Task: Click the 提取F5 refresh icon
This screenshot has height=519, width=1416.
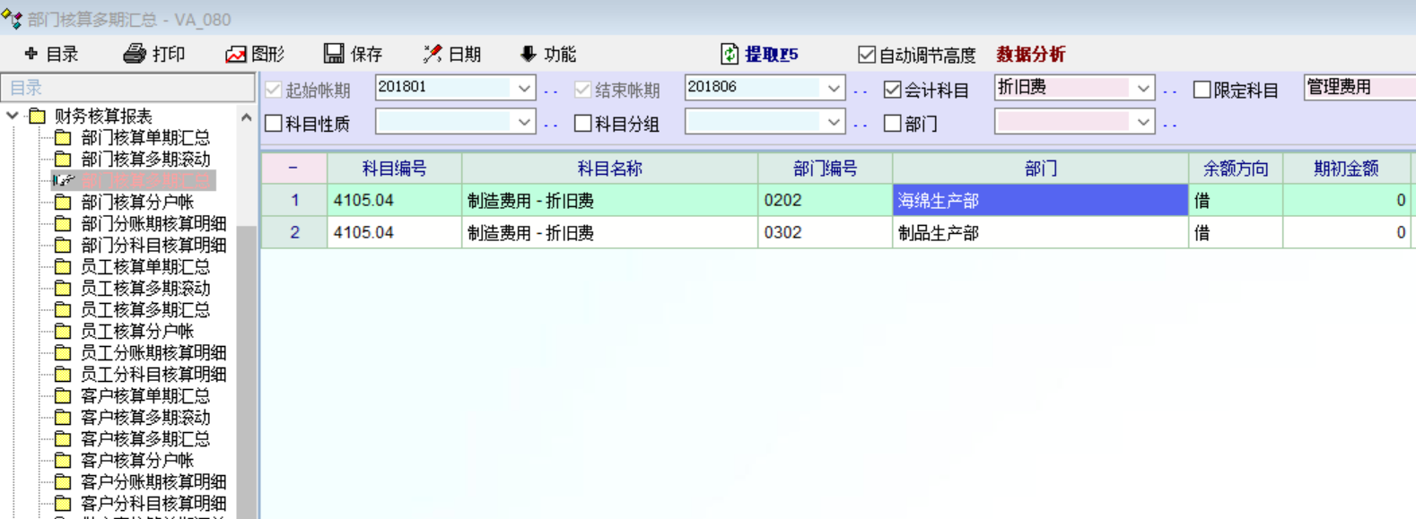Action: (x=730, y=54)
